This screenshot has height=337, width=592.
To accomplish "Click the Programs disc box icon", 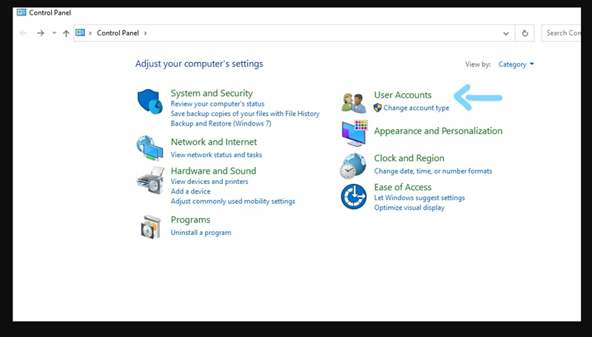I will [150, 226].
